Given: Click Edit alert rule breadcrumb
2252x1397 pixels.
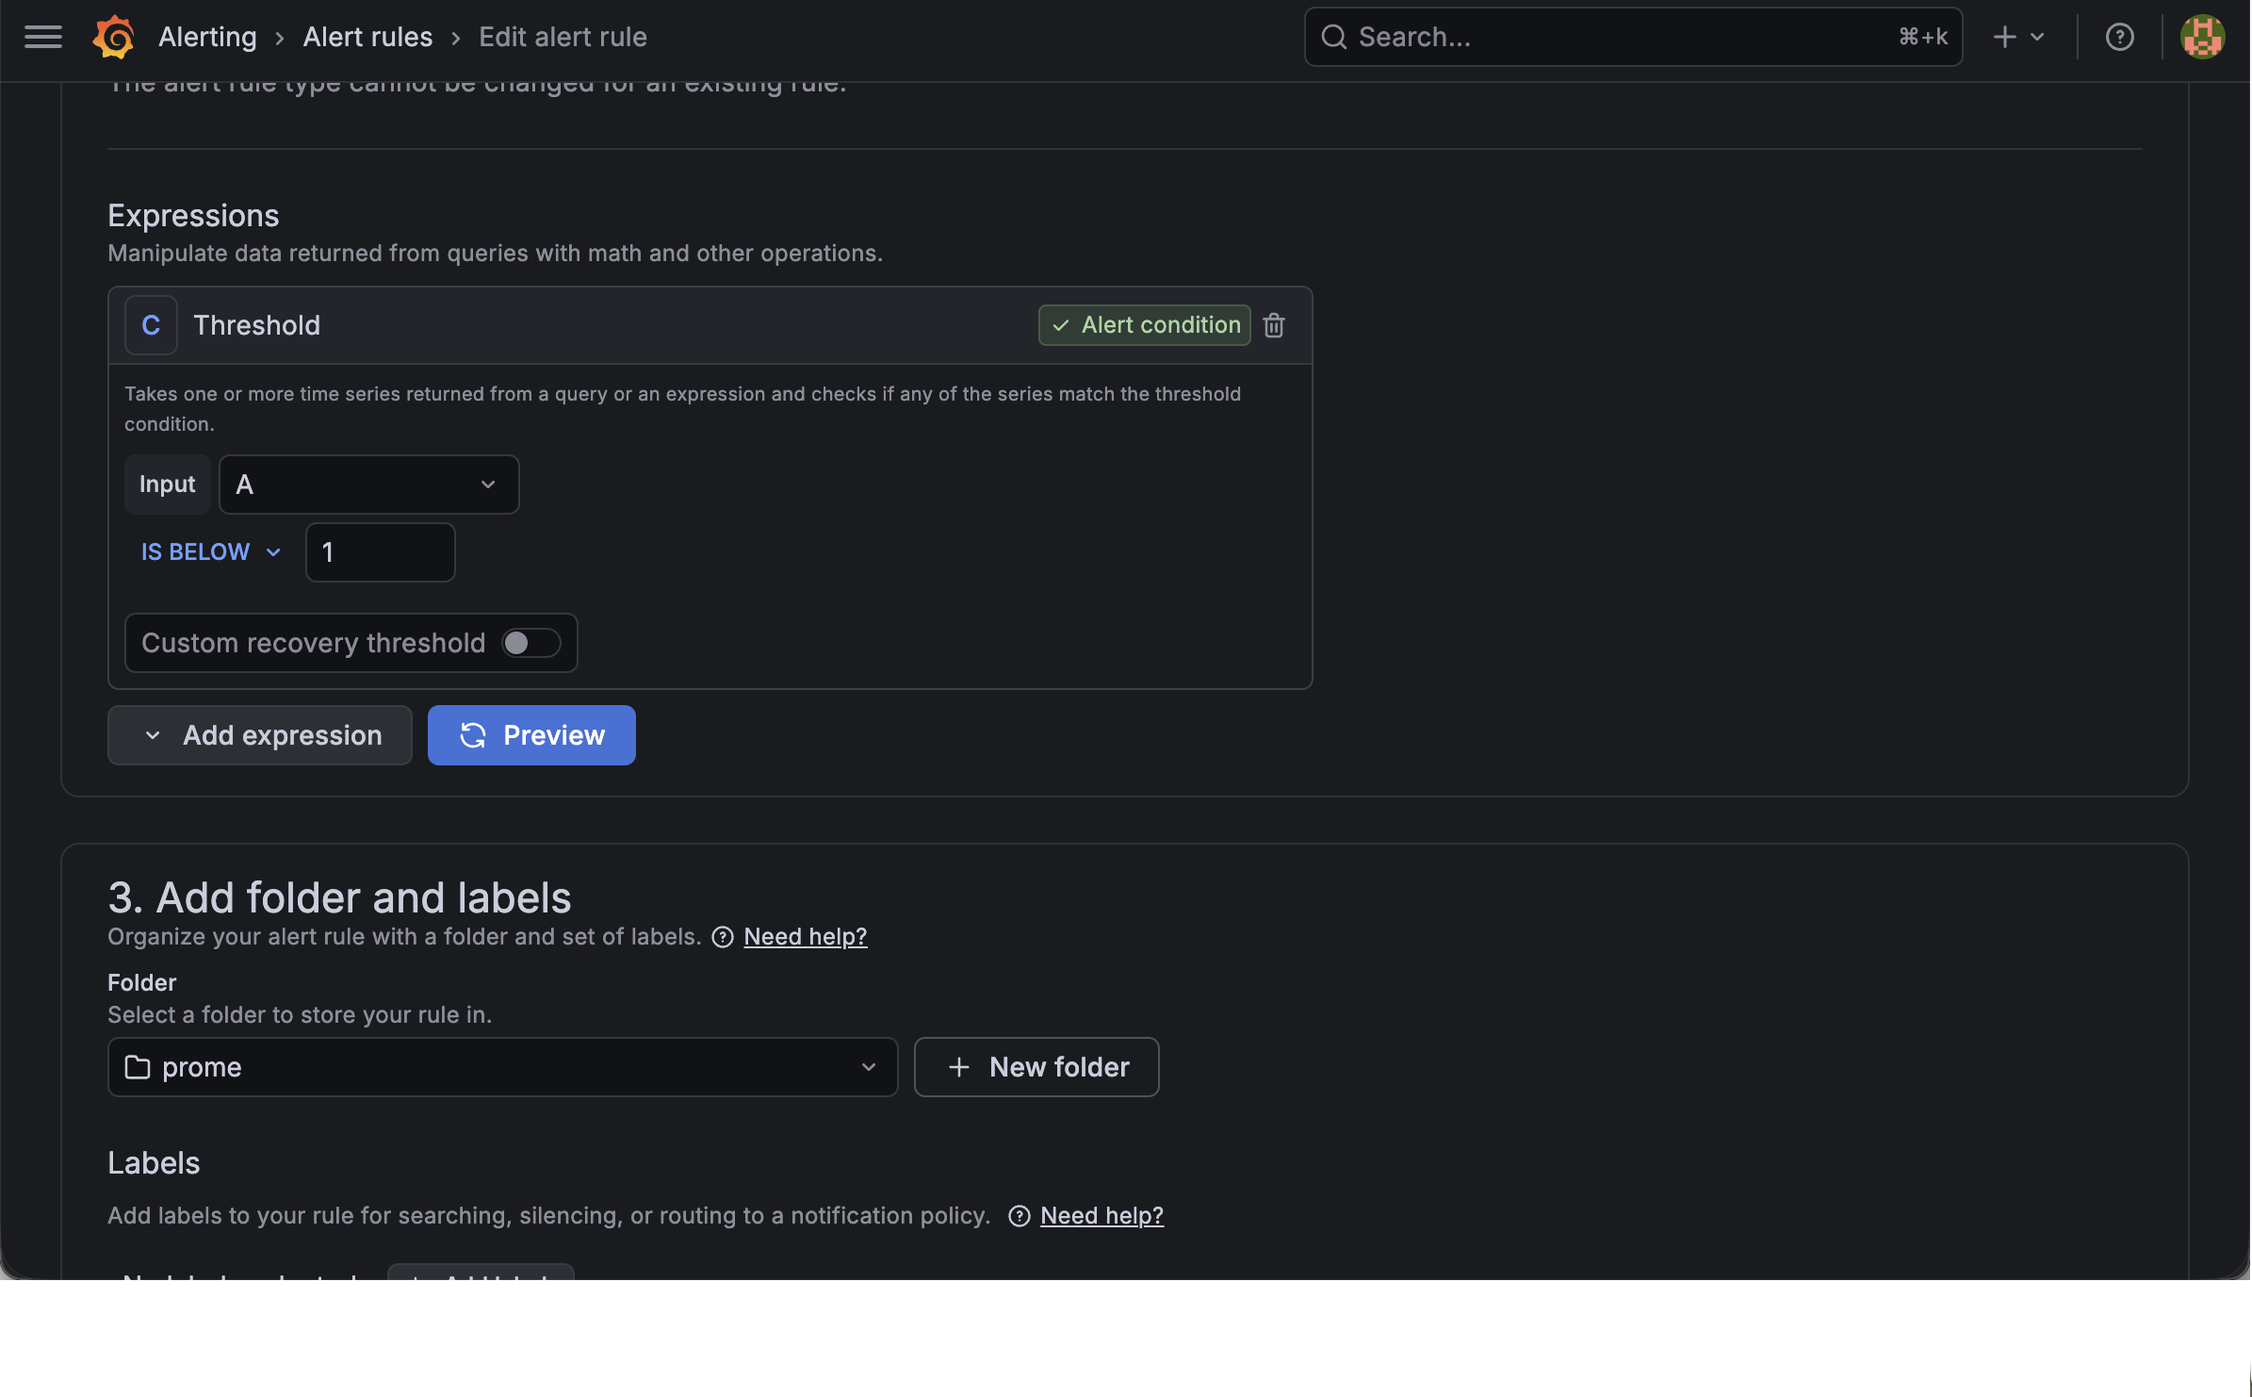Looking at the screenshot, I should click(563, 37).
